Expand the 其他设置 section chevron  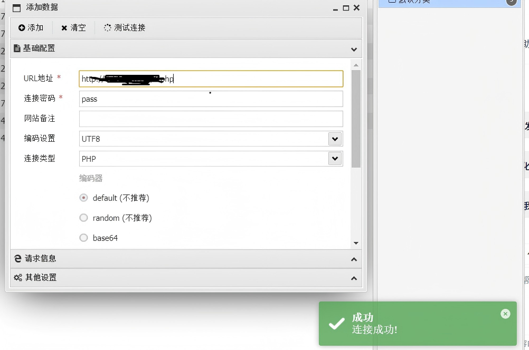pyautogui.click(x=354, y=278)
